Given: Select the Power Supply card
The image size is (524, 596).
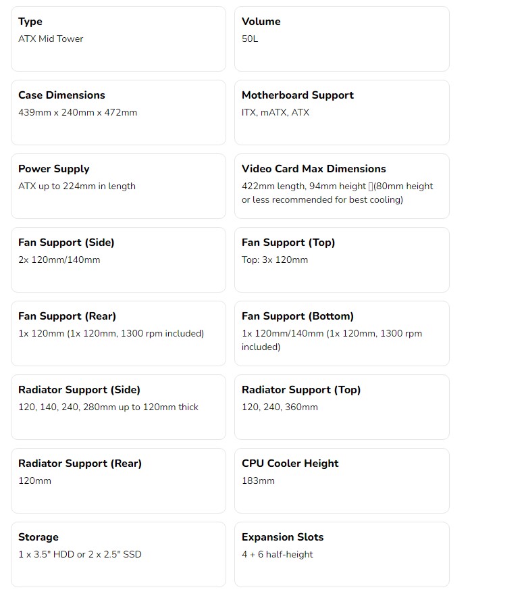Looking at the screenshot, I should pyautogui.click(x=118, y=187).
